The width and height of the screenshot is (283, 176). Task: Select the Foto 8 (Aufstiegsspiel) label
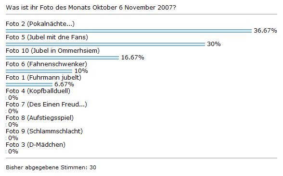pyautogui.click(x=39, y=118)
